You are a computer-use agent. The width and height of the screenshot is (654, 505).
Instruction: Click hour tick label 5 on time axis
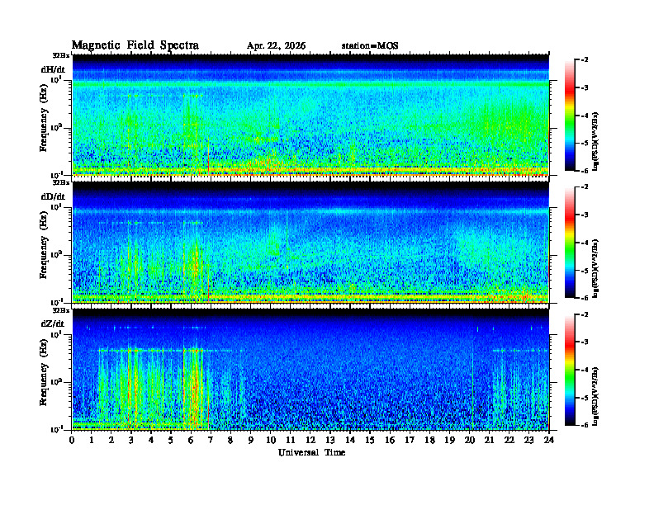pyautogui.click(x=171, y=440)
